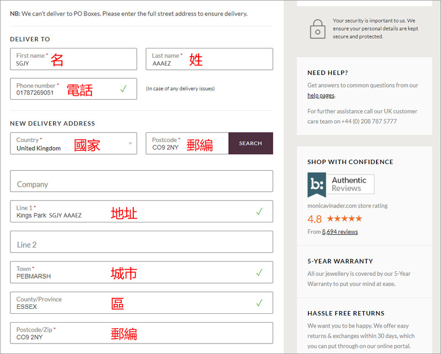Focus the Company input field
The image size is (441, 354).
pyautogui.click(x=141, y=181)
